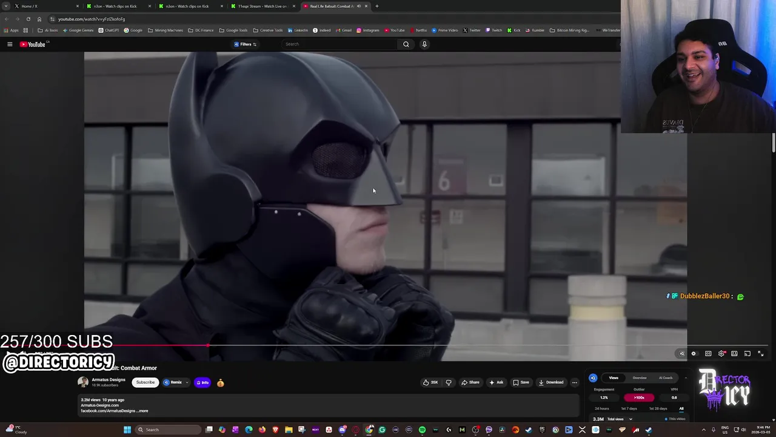Click the search magnifier button
The image size is (776, 437).
pyautogui.click(x=406, y=44)
